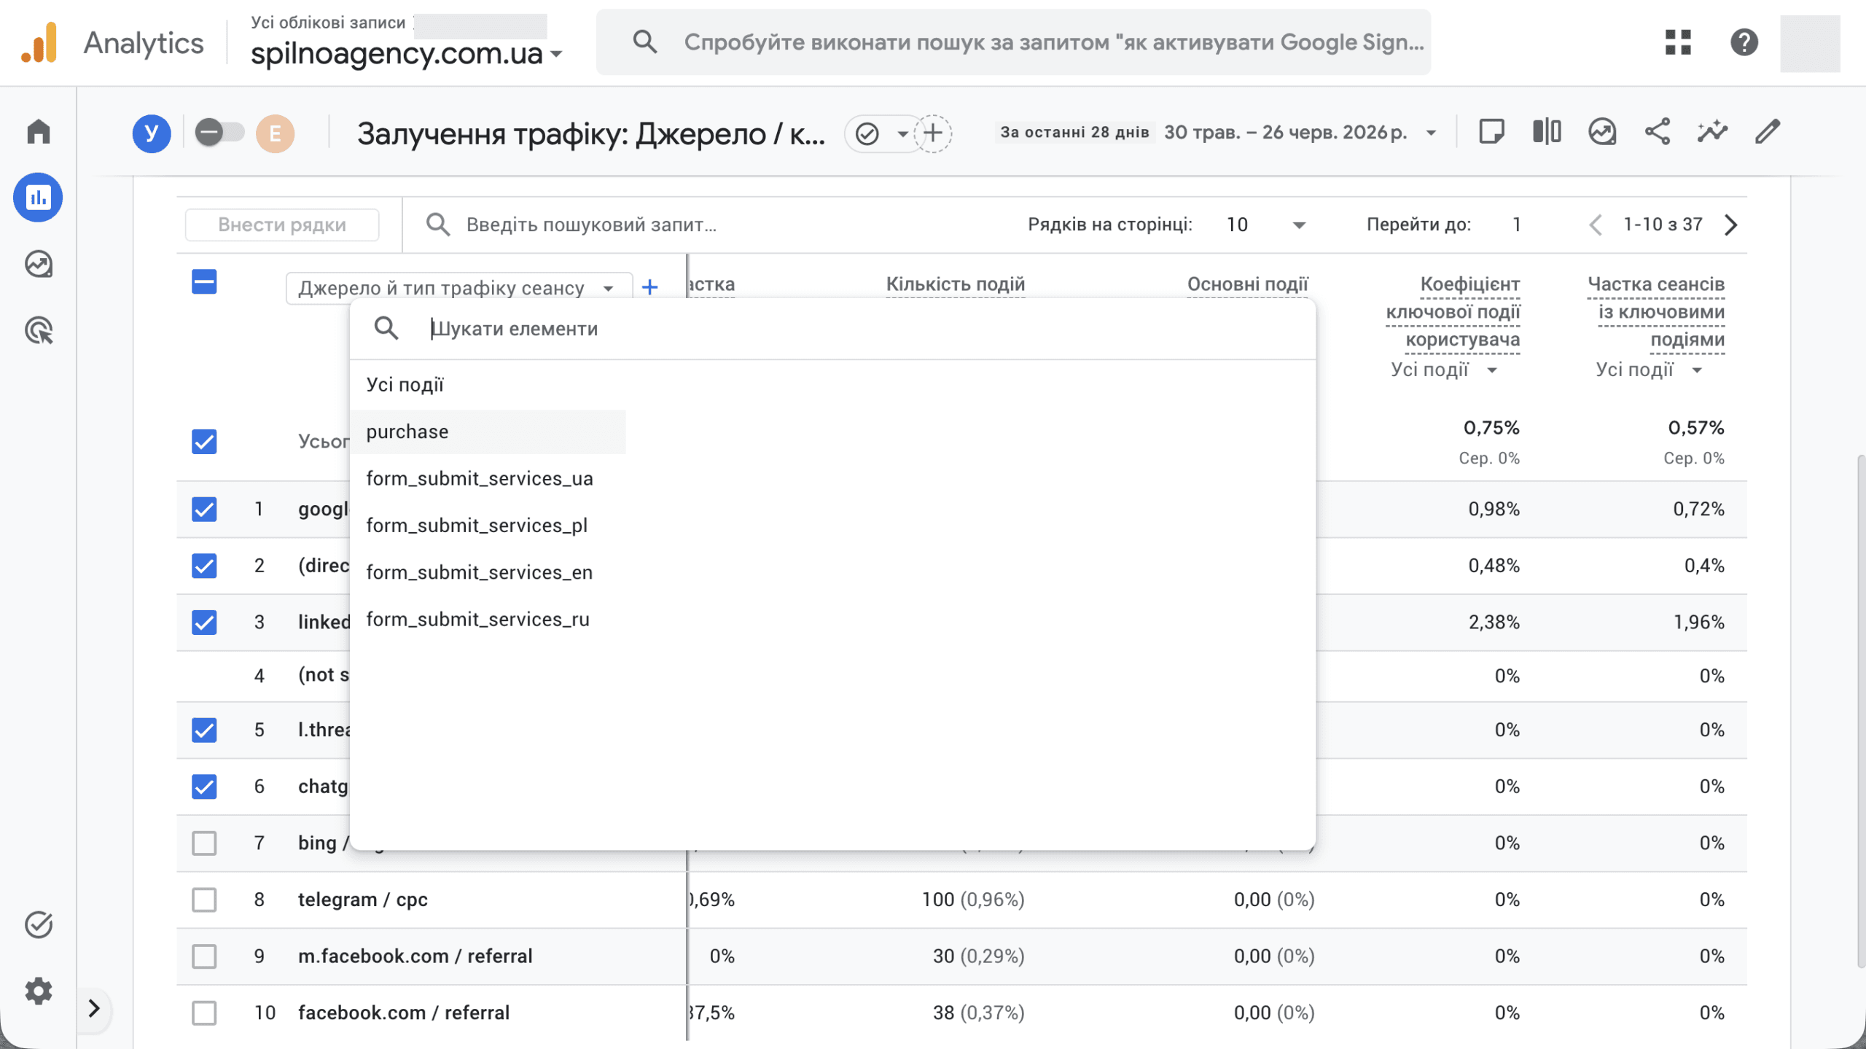Open the help question mark icon

coord(1744,42)
